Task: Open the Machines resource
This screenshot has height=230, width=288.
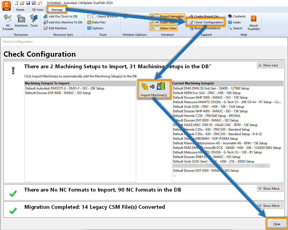Action: pyautogui.click(x=21, y=21)
